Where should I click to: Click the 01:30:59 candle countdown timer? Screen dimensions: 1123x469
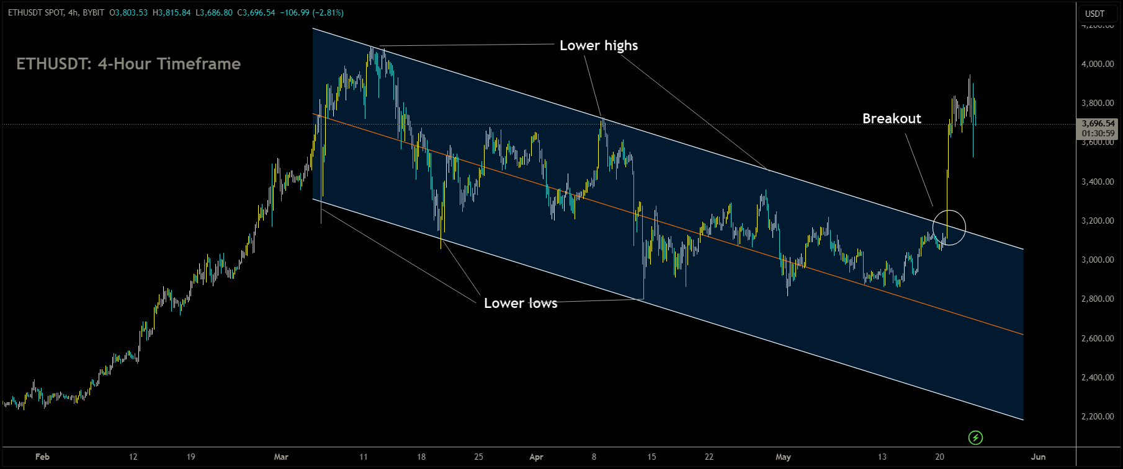[x=1098, y=133]
